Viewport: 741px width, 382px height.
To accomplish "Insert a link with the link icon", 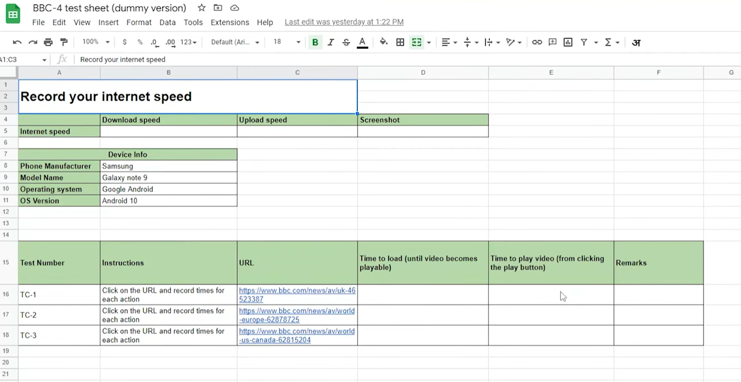I will point(537,42).
